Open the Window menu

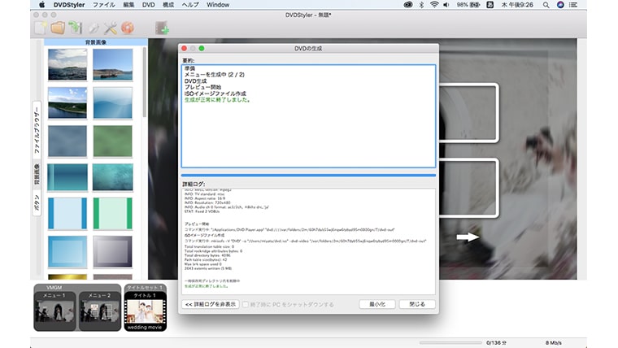pyautogui.click(x=218, y=5)
